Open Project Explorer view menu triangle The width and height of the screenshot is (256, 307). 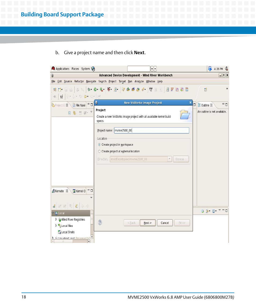click(91, 112)
